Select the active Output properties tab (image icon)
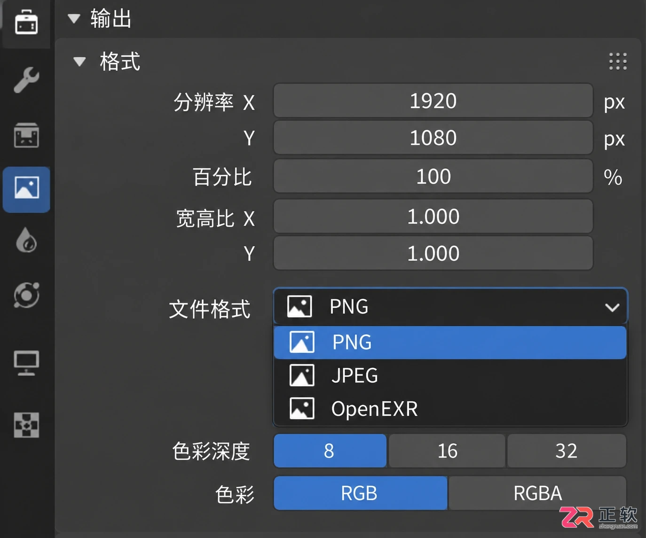The height and width of the screenshot is (538, 646). [26, 189]
